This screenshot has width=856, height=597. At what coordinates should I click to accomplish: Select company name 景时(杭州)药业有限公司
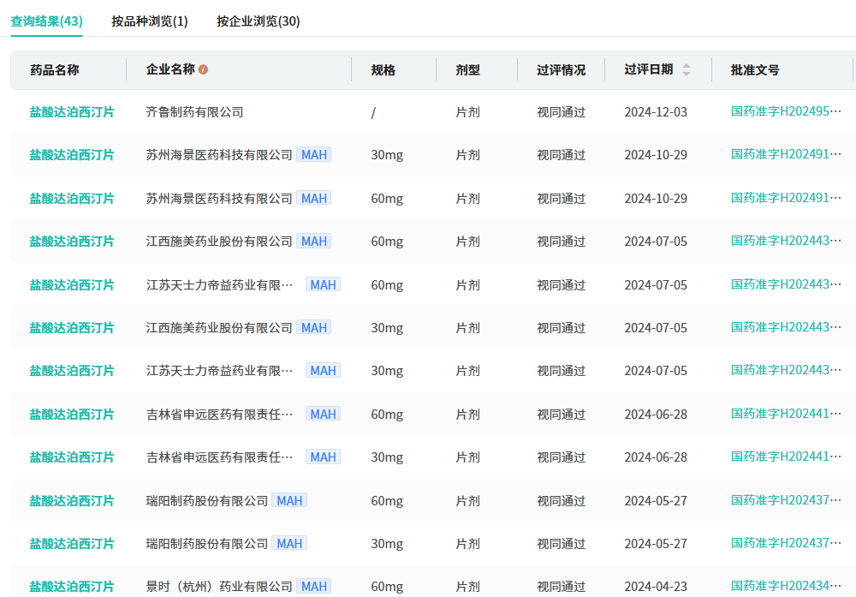pyautogui.click(x=219, y=587)
